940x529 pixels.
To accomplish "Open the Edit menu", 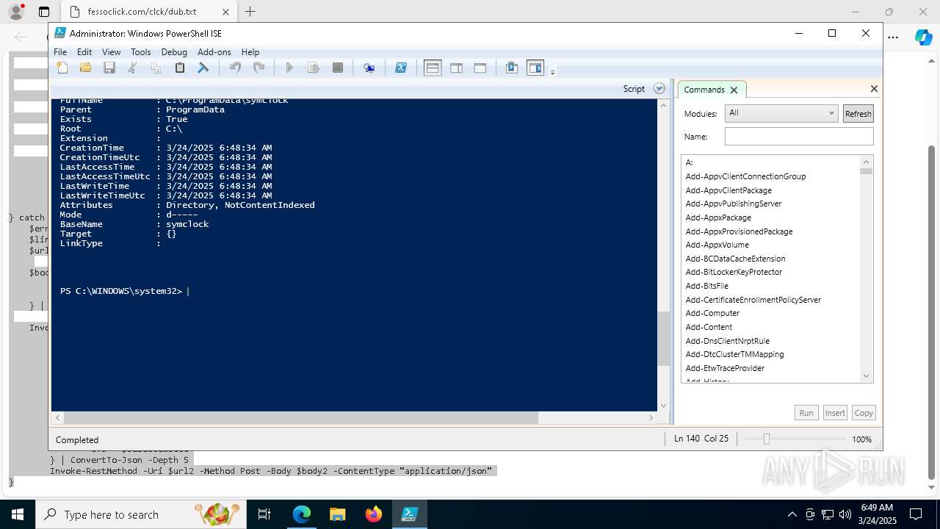I will pyautogui.click(x=84, y=52).
